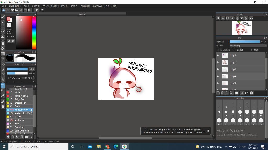Select the Lasso selection tool
Screen dimensions: 268x150
[3, 65]
